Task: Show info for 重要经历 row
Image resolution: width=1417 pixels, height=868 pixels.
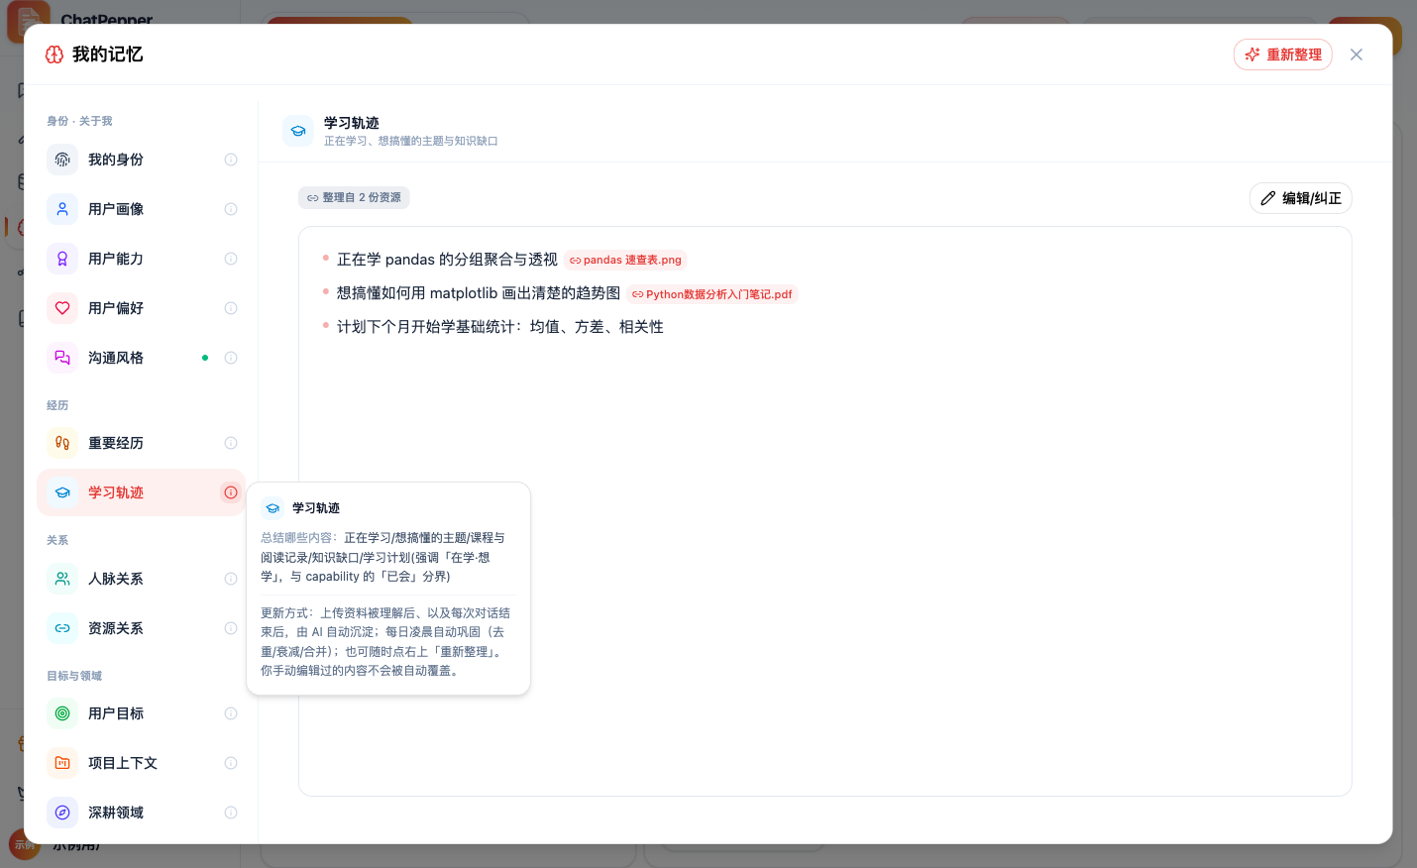Action: coord(231,443)
